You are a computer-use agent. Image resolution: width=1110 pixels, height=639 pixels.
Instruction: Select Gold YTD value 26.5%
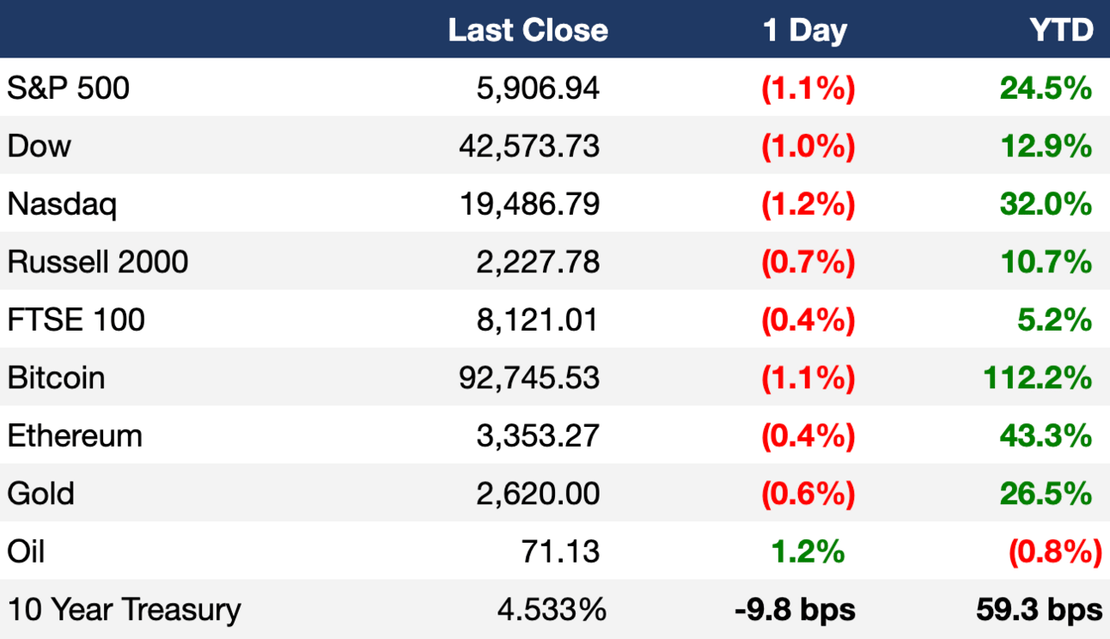[1046, 494]
